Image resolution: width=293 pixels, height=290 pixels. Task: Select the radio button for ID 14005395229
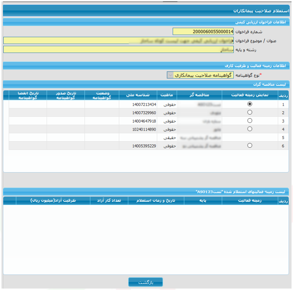click(249, 146)
